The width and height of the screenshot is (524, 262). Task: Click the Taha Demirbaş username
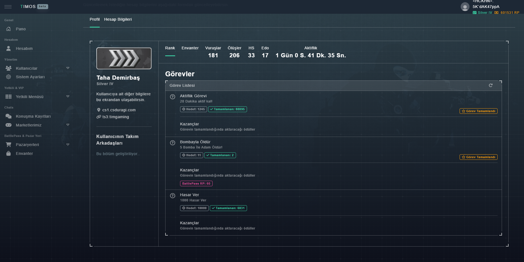tap(118, 78)
